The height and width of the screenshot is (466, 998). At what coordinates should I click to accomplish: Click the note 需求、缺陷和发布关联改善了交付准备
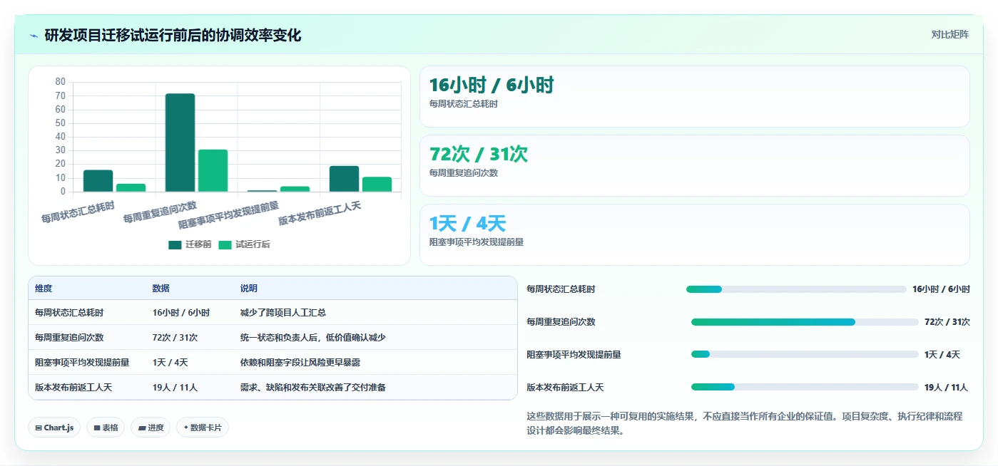coord(313,388)
